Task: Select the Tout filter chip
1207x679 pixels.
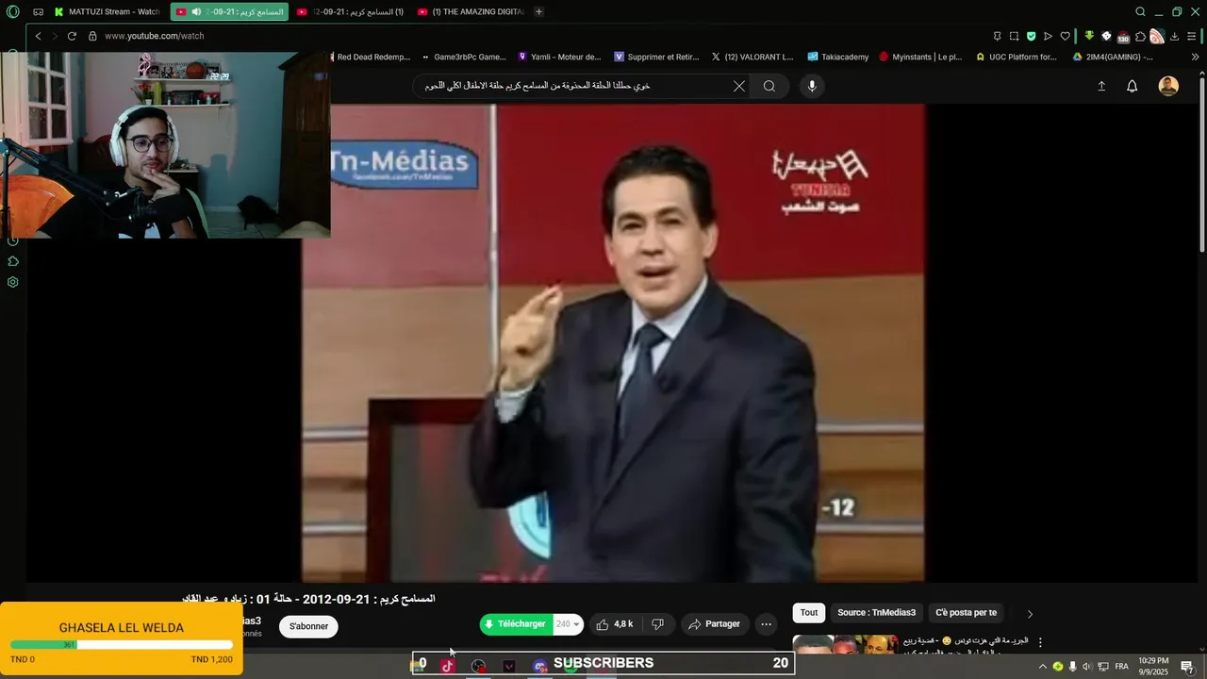Action: click(809, 613)
